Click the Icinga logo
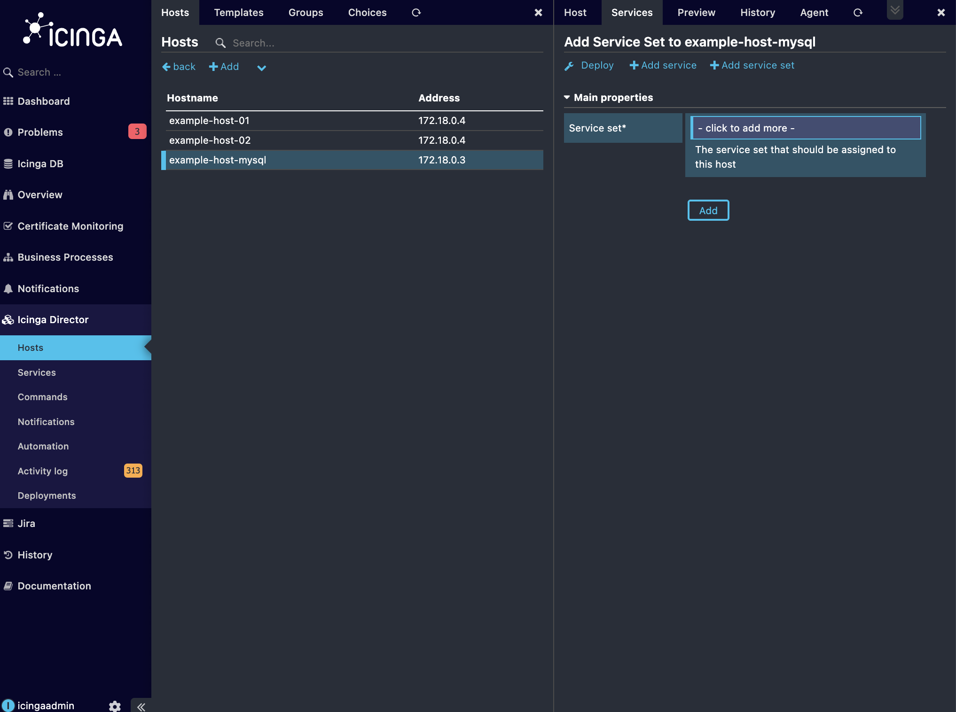956x712 pixels. 73,30
